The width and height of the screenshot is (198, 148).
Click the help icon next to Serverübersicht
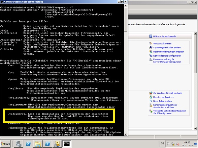151,36
